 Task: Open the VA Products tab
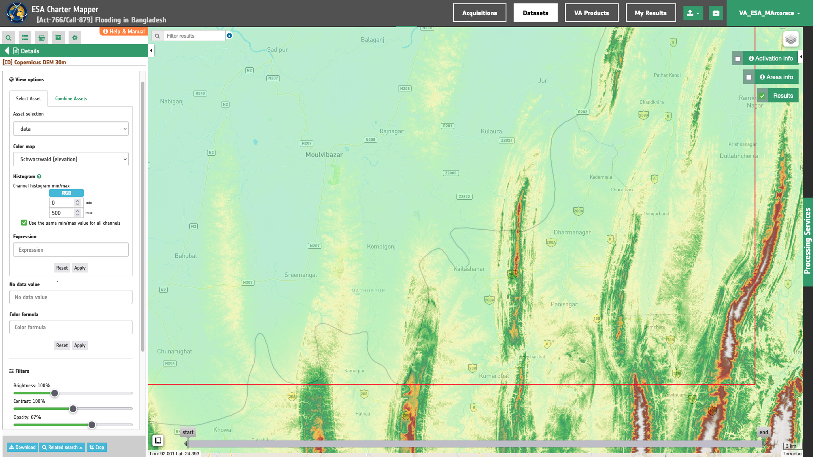click(592, 13)
